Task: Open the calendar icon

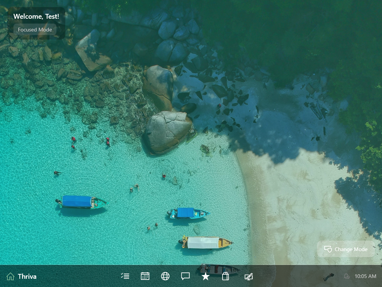Action: [x=145, y=276]
